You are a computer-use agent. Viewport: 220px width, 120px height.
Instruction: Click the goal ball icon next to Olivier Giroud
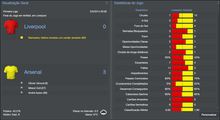21,83
